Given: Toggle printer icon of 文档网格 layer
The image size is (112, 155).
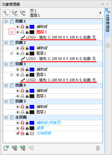Looking at the screenshot, I should [x=22, y=134].
